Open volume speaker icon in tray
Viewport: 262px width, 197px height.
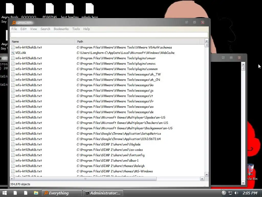tap(236, 193)
